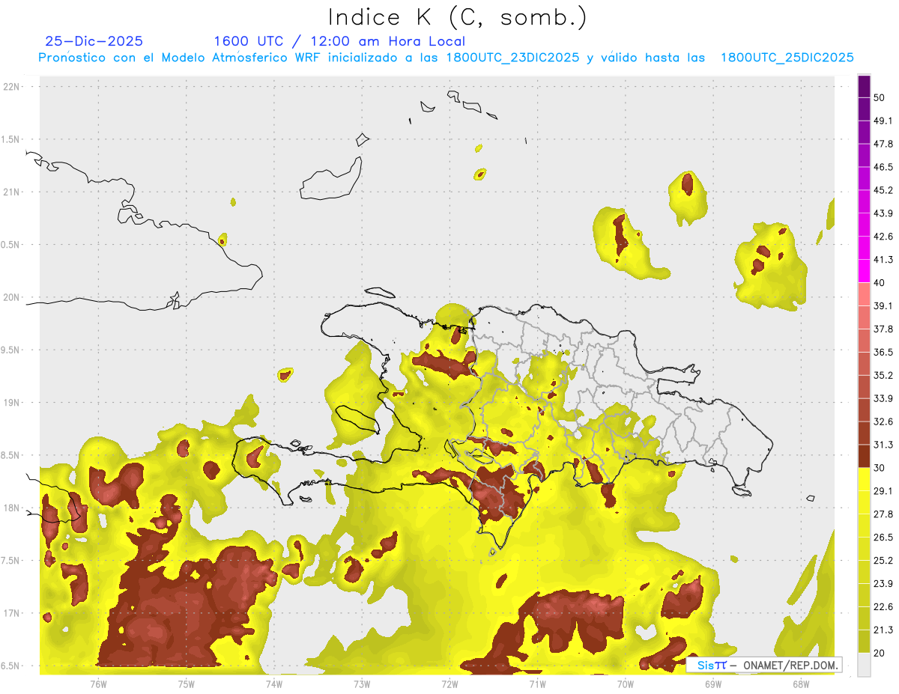899x694 pixels.
Task: Click the colorbar label "32.6"
Action: [x=884, y=421]
